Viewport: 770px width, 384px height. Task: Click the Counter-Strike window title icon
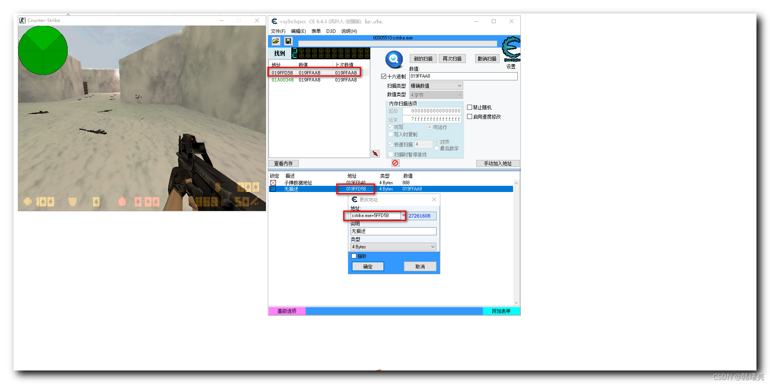[22, 20]
